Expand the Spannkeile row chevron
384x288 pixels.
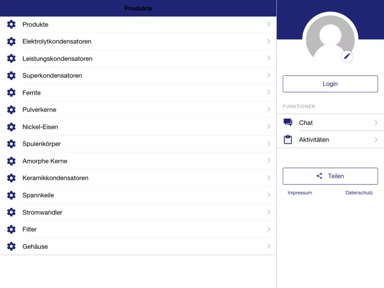[269, 195]
